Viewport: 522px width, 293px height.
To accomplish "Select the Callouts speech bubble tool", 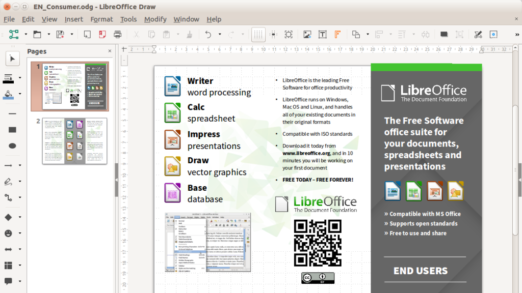I will [8, 281].
